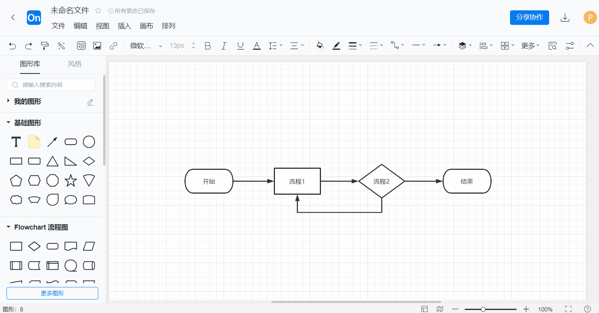The width and height of the screenshot is (599, 313).
Task: Open the font color picker
Action: point(257,46)
